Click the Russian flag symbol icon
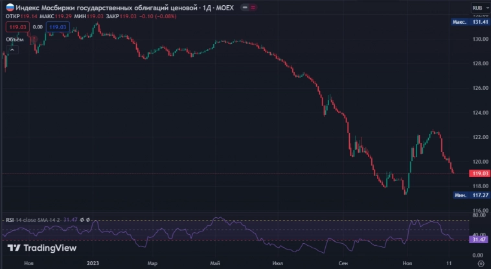The height and width of the screenshot is (269, 491). 8,7
